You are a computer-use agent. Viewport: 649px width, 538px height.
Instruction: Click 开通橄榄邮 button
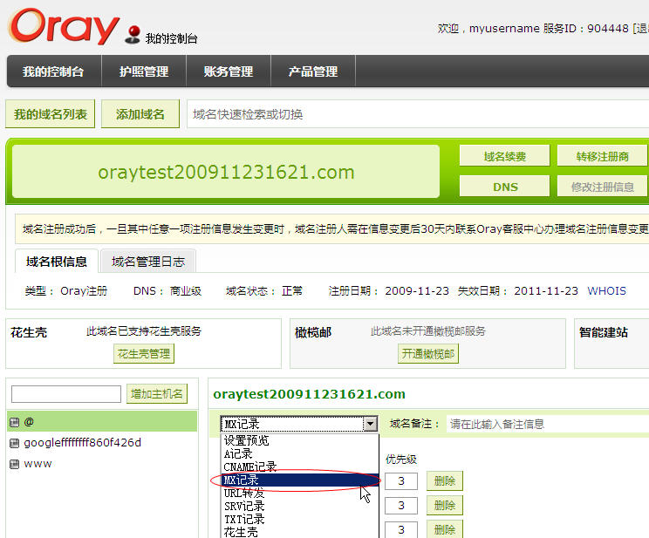tap(428, 354)
